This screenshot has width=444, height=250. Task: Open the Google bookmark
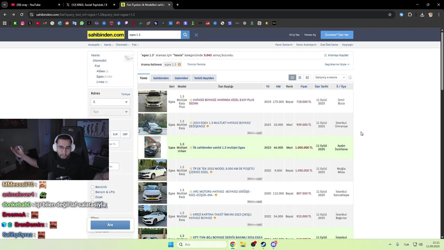pyautogui.click(x=52, y=23)
